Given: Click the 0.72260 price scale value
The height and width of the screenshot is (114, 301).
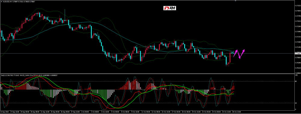Looking at the screenshot, I should [x=298, y=26].
